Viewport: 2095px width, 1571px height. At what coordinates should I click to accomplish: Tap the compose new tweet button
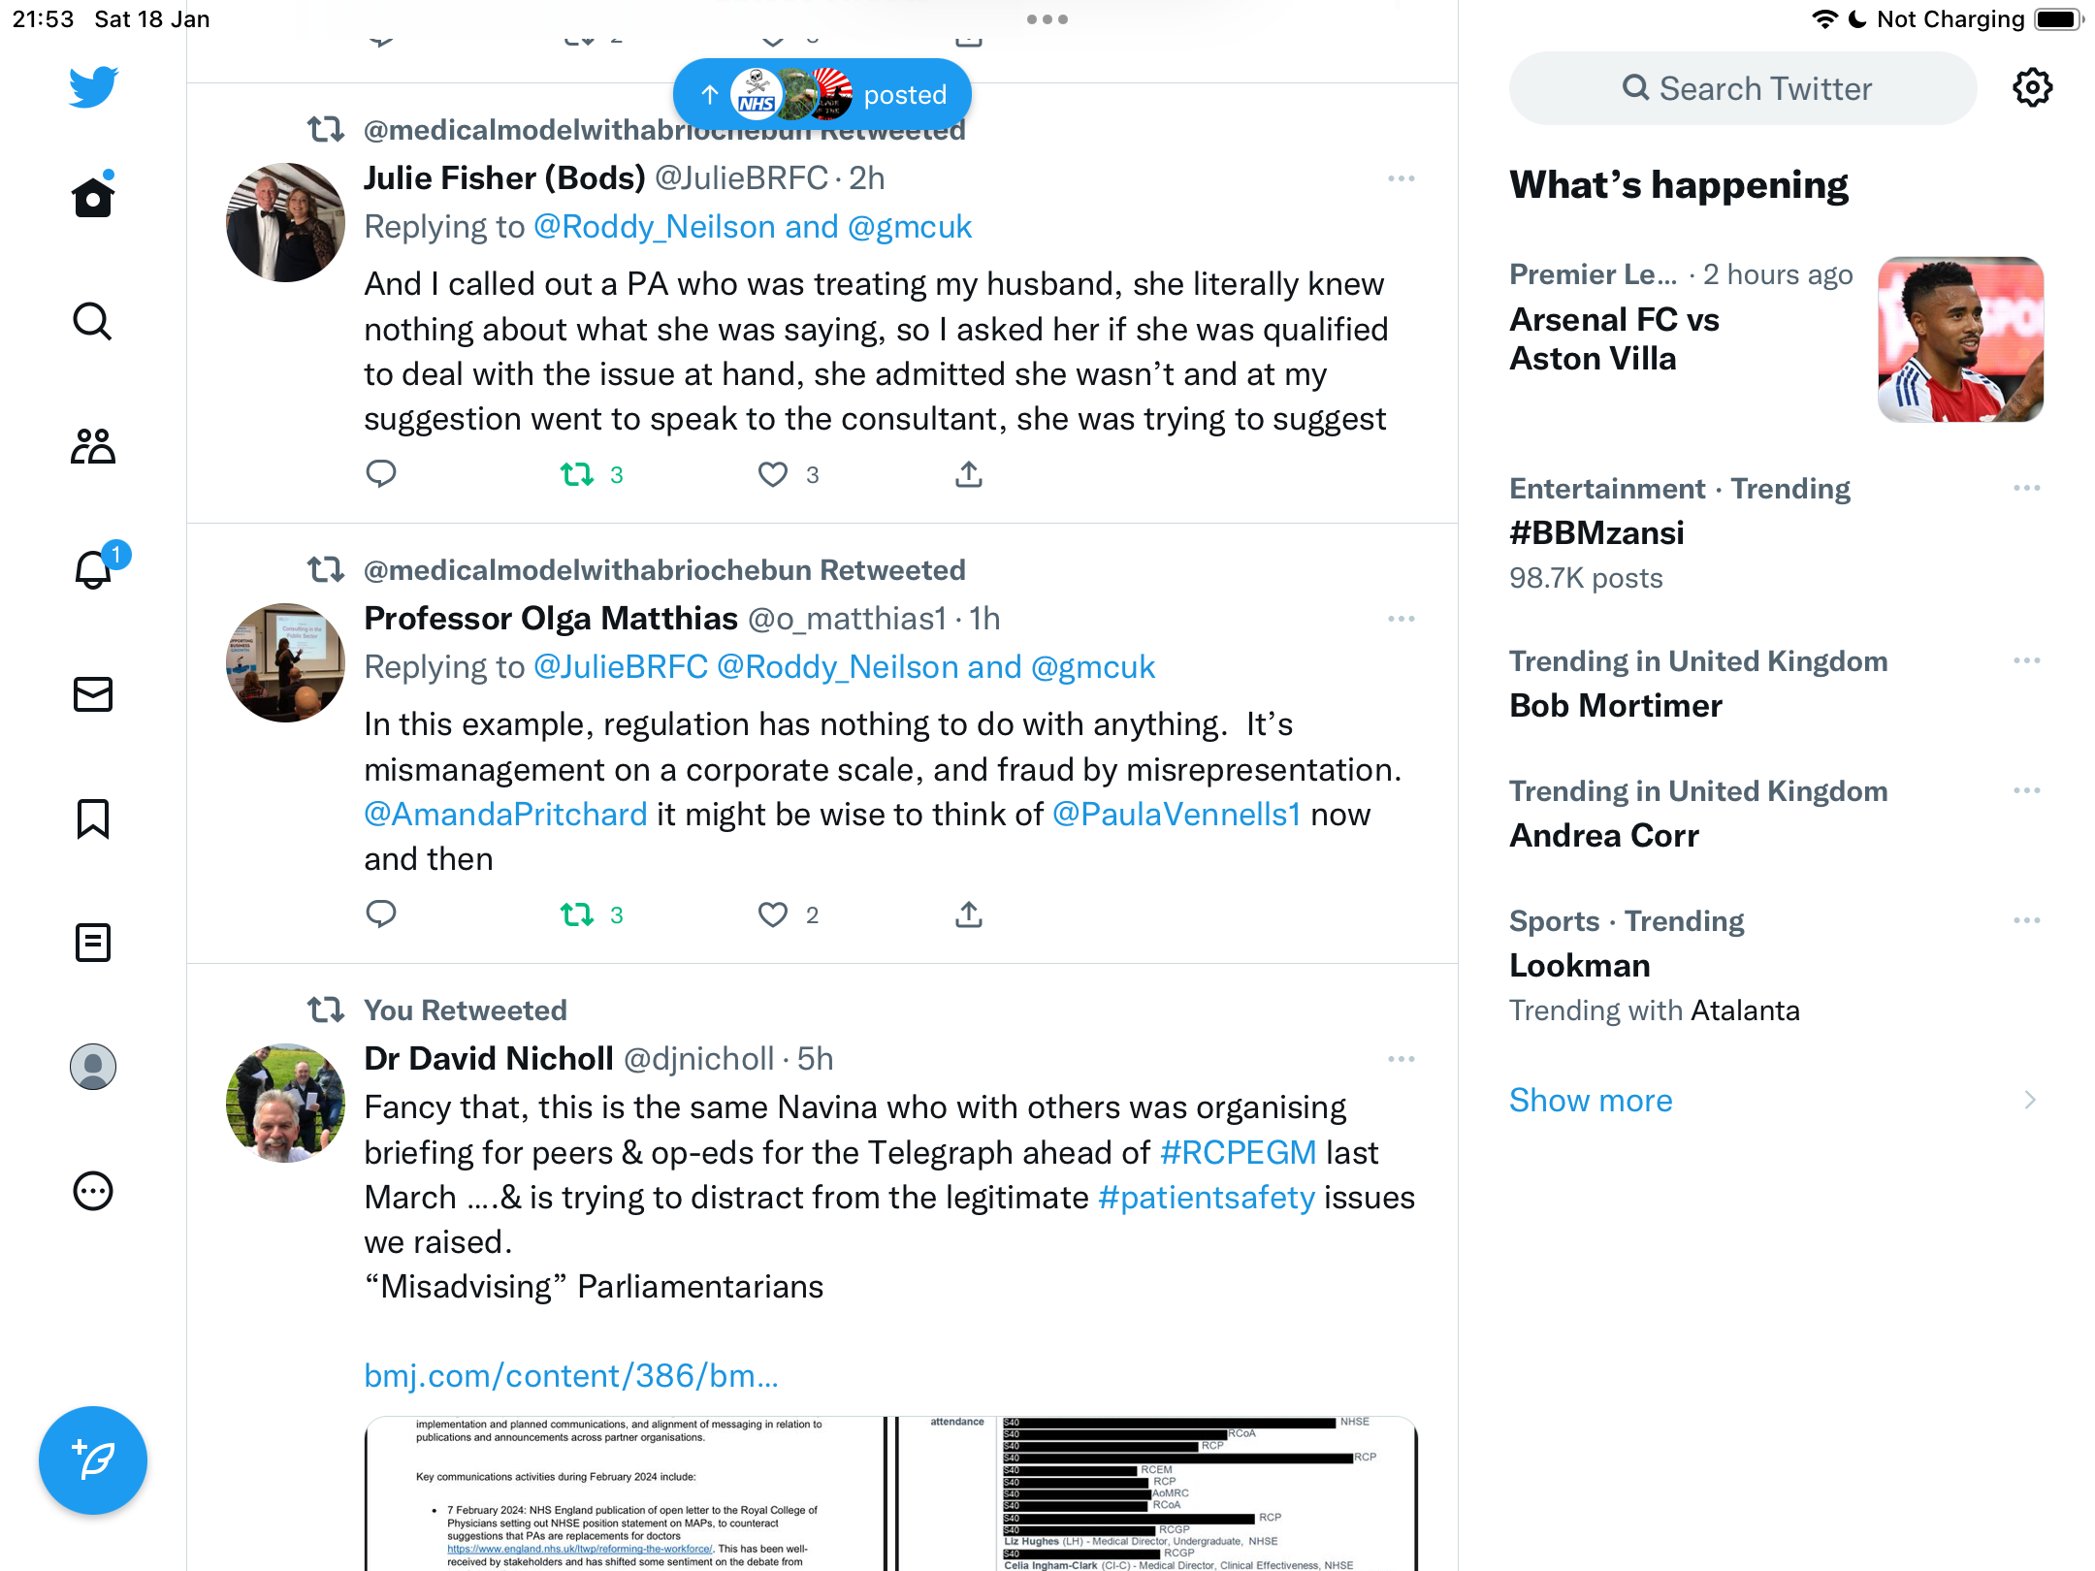(93, 1460)
